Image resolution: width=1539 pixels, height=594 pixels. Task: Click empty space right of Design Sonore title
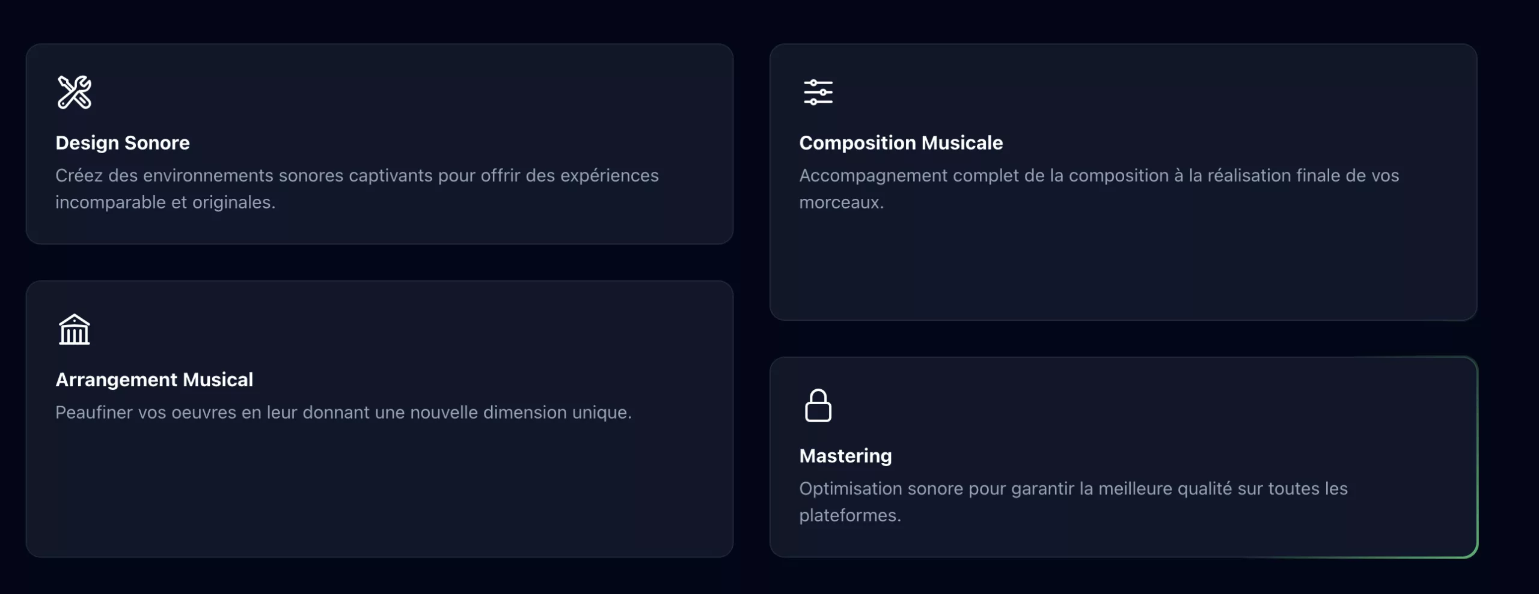click(x=457, y=143)
